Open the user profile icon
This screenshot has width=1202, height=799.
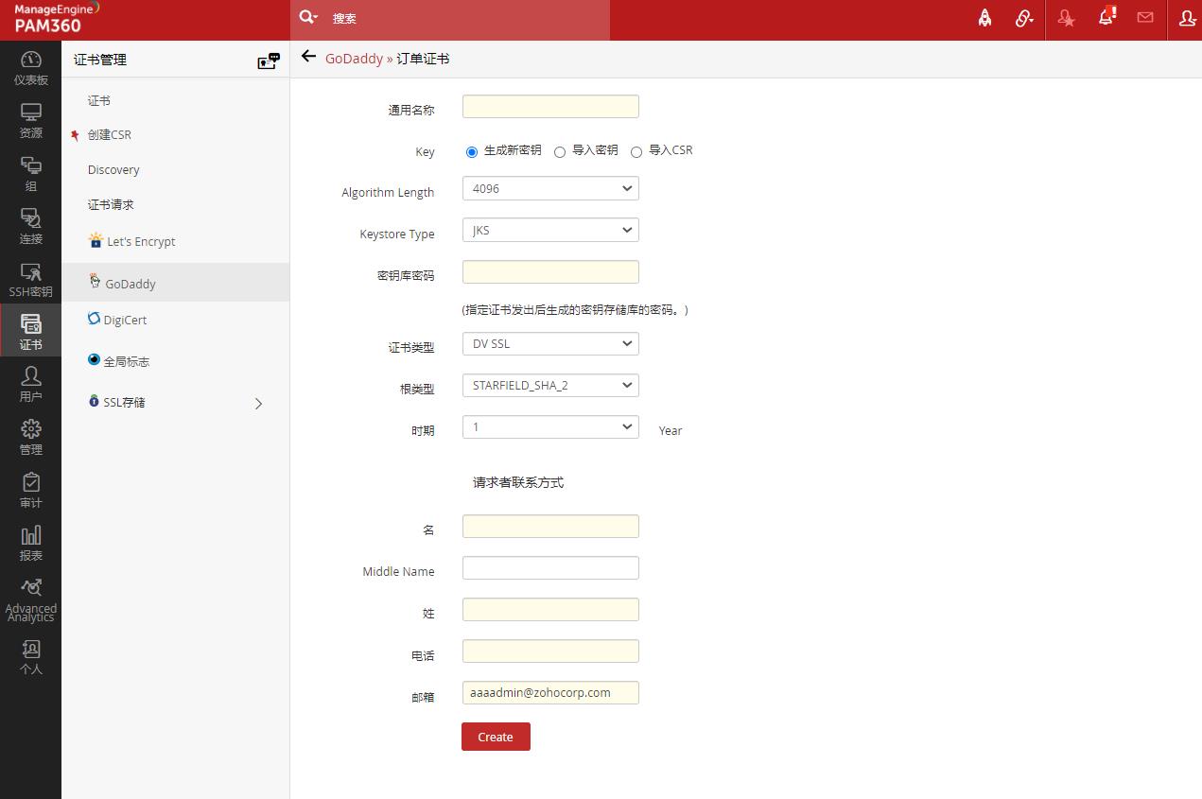(x=1187, y=18)
